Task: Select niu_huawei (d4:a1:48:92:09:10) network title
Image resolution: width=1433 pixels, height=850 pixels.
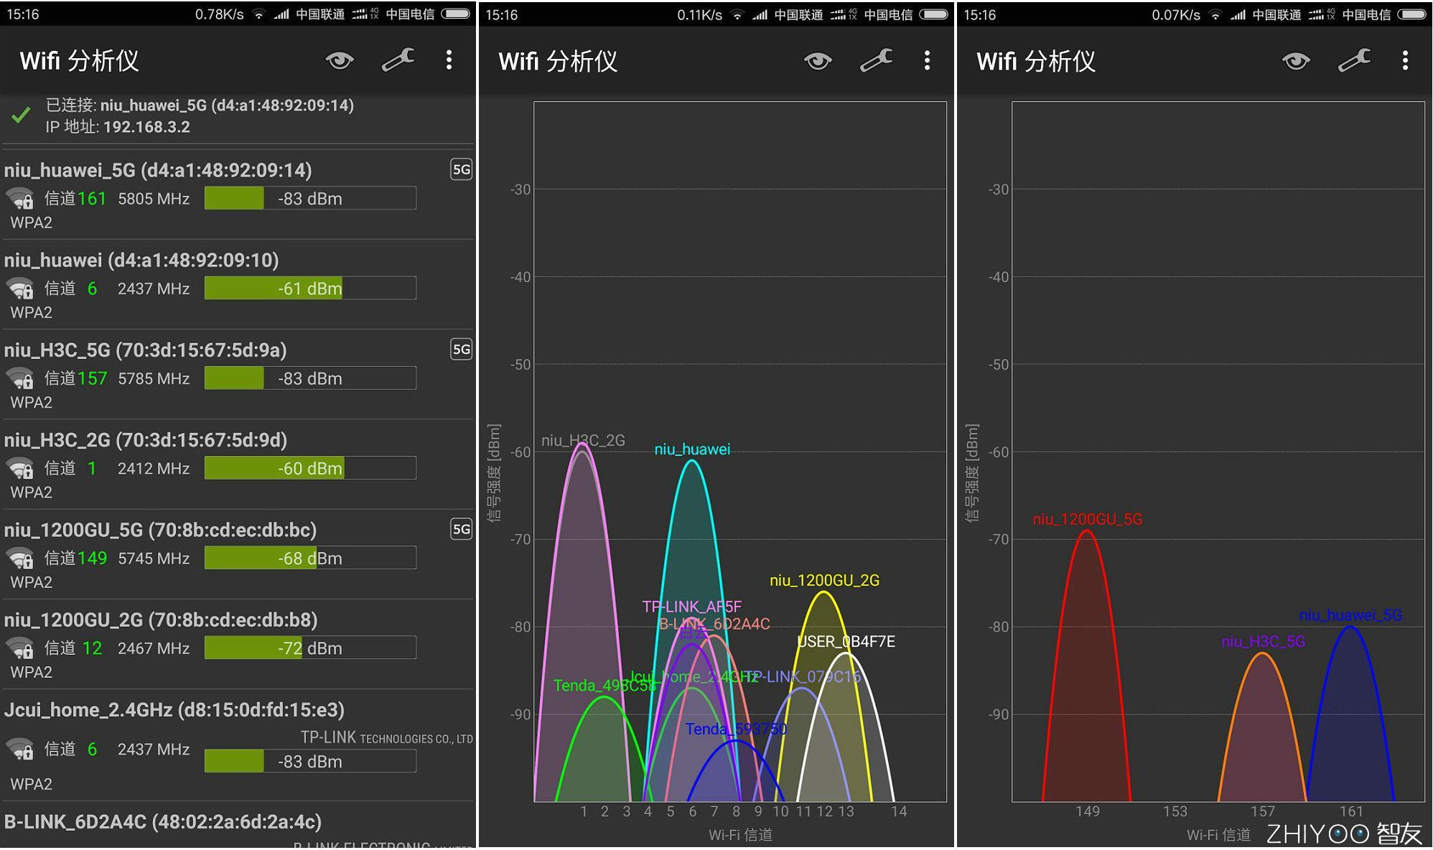Action: point(141,260)
